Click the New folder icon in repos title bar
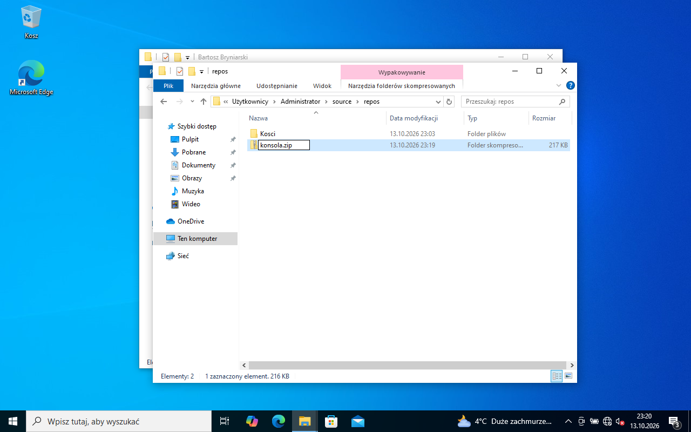Viewport: 691px width, 432px height. pos(192,71)
